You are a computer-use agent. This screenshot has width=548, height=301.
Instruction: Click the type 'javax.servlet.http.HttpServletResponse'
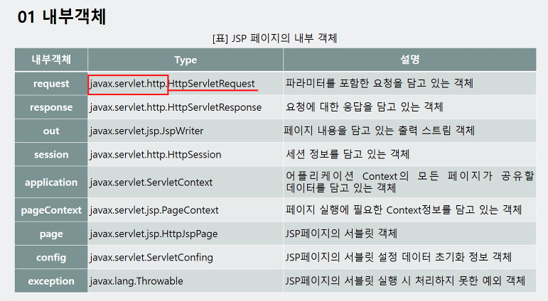[176, 107]
